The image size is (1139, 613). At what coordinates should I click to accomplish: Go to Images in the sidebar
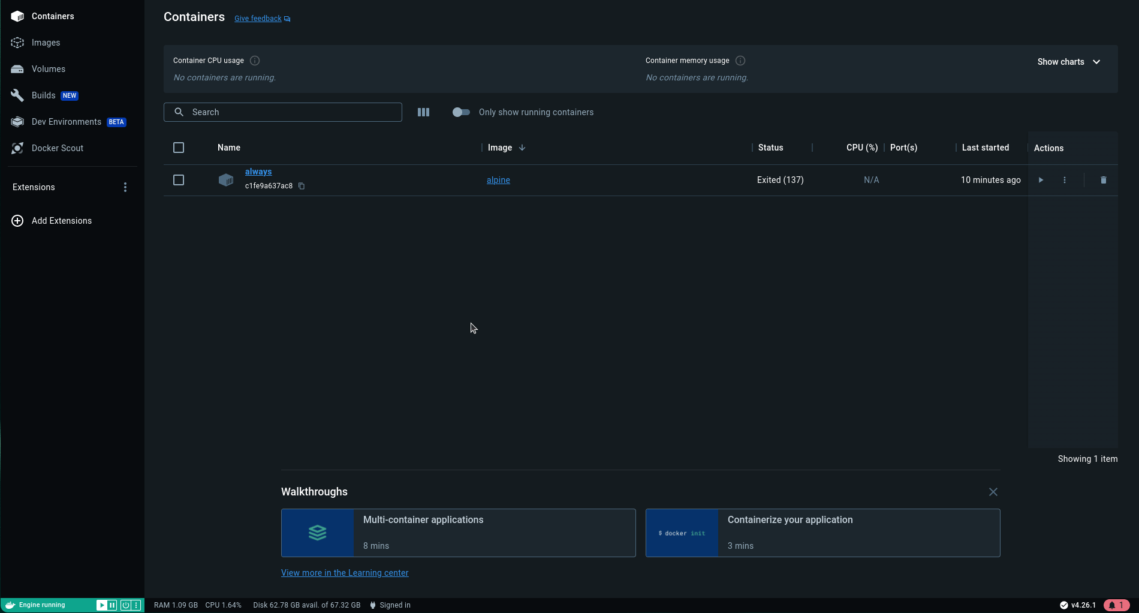click(72, 43)
